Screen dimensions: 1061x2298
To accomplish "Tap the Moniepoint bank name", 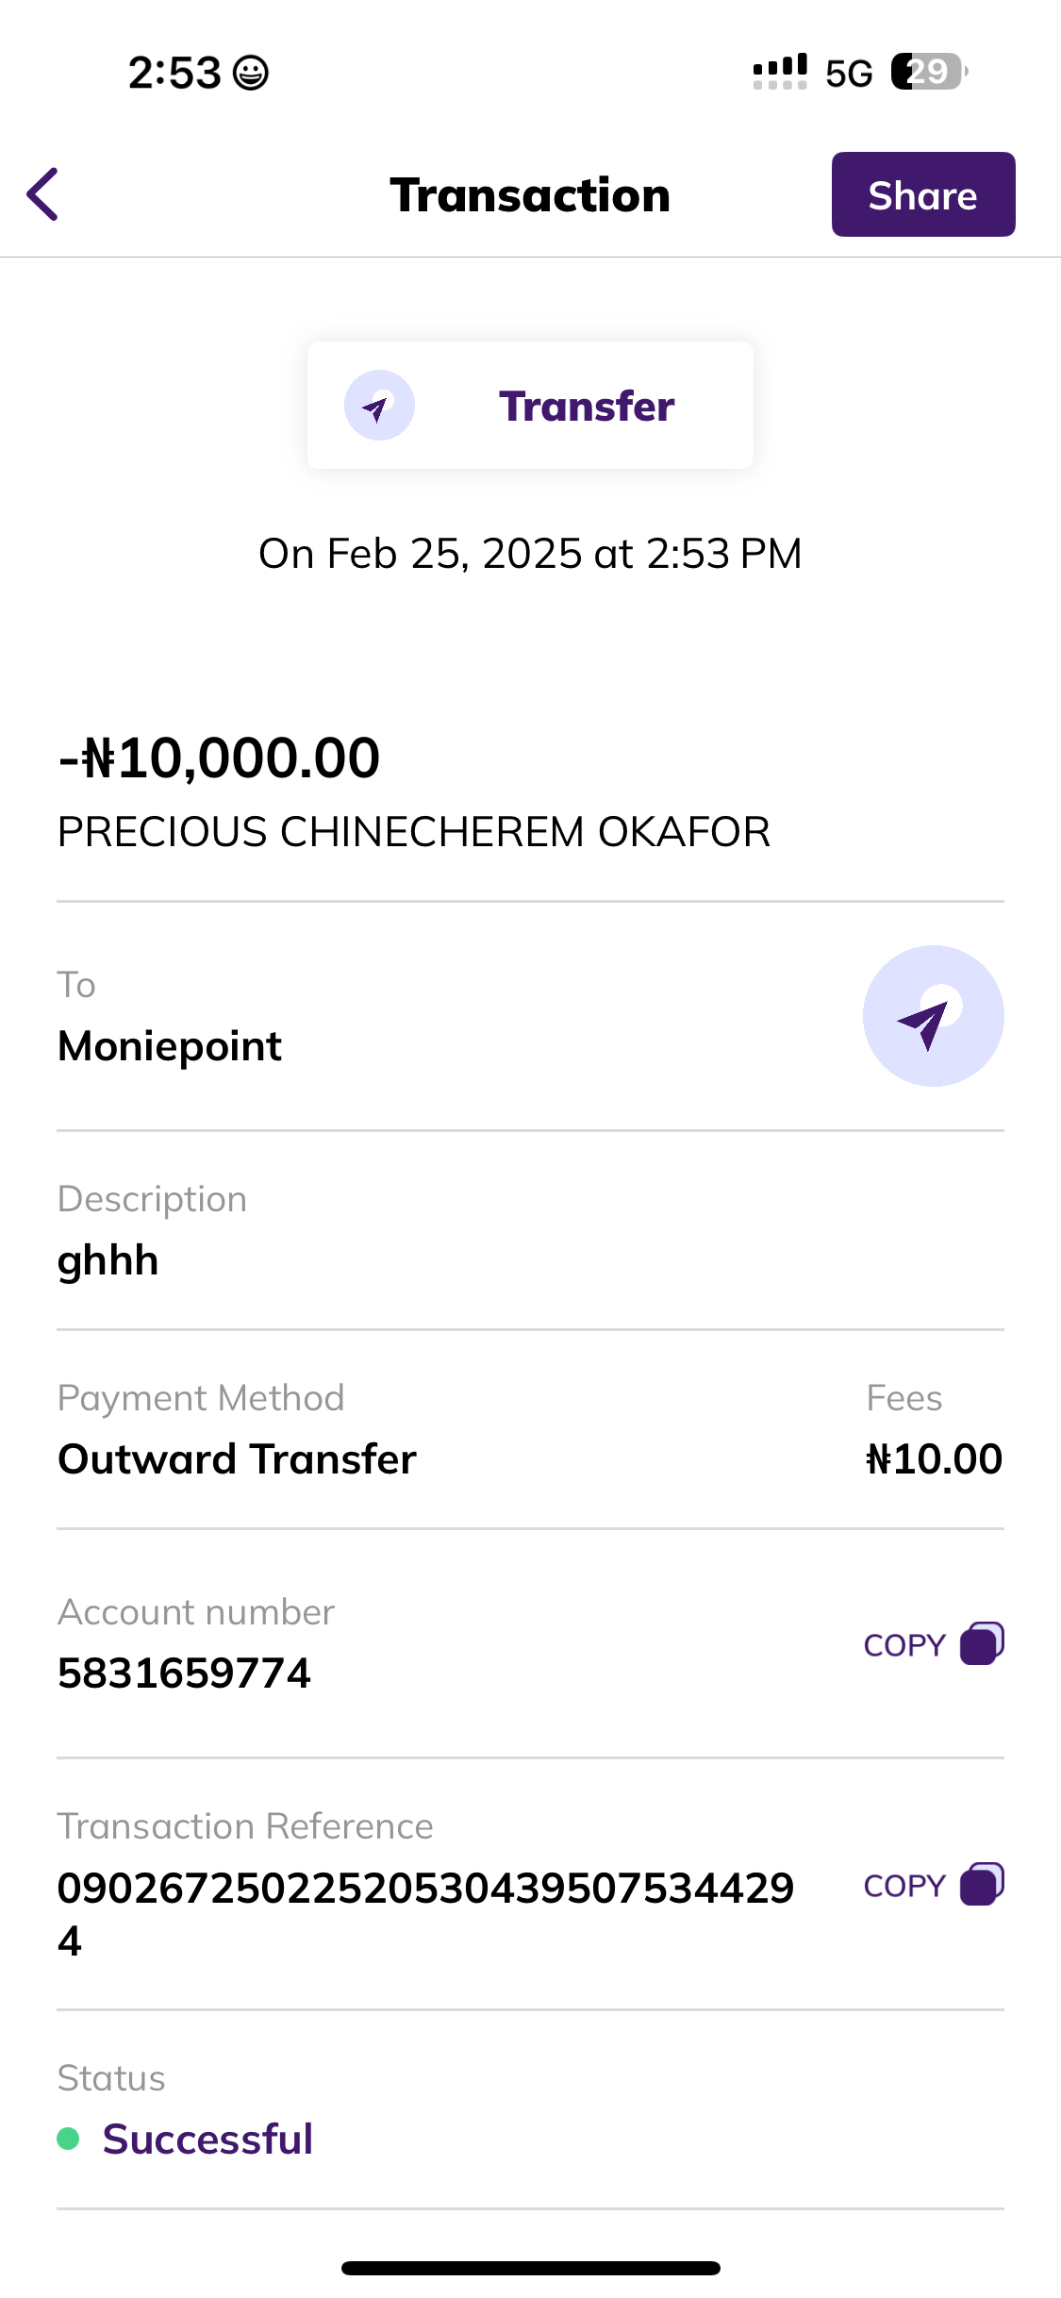I will 170,1046.
